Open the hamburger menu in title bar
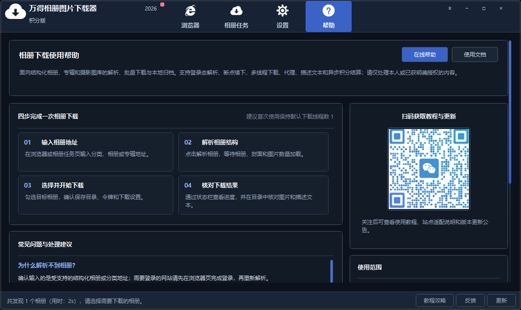 coord(449,8)
